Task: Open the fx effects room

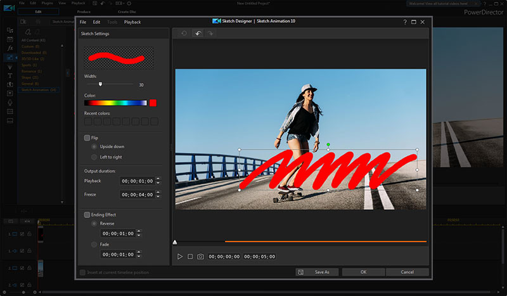Action: pyautogui.click(x=10, y=48)
